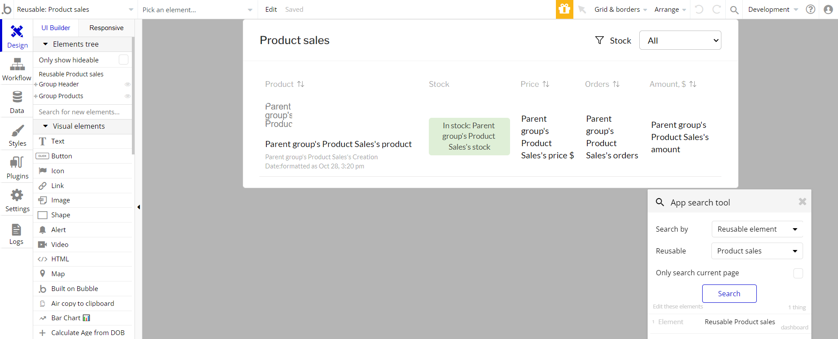Open the Plugins icon
Screen dimensions: 838x339
(x=17, y=162)
